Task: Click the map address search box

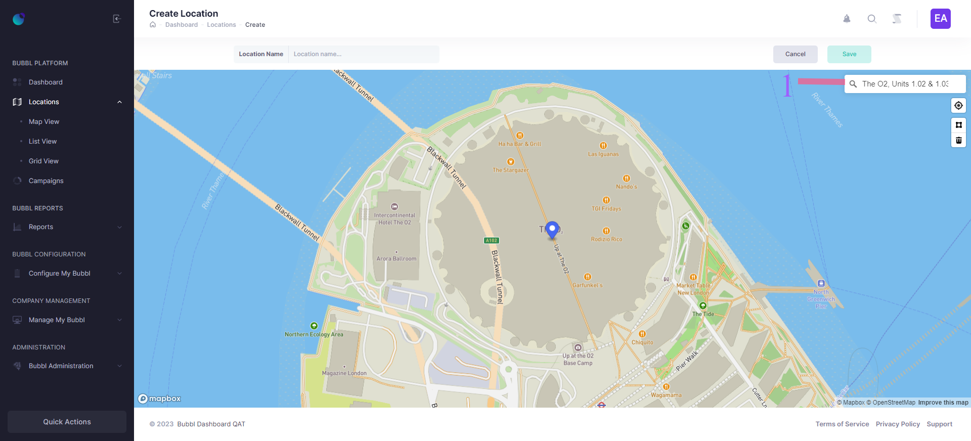Action: coord(905,84)
